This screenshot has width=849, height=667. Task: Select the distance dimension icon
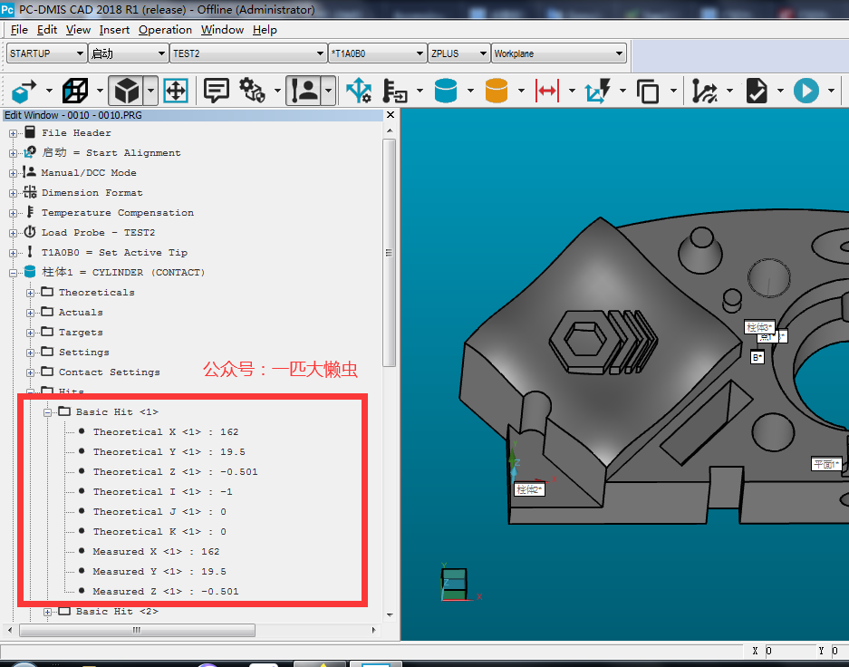coord(545,91)
